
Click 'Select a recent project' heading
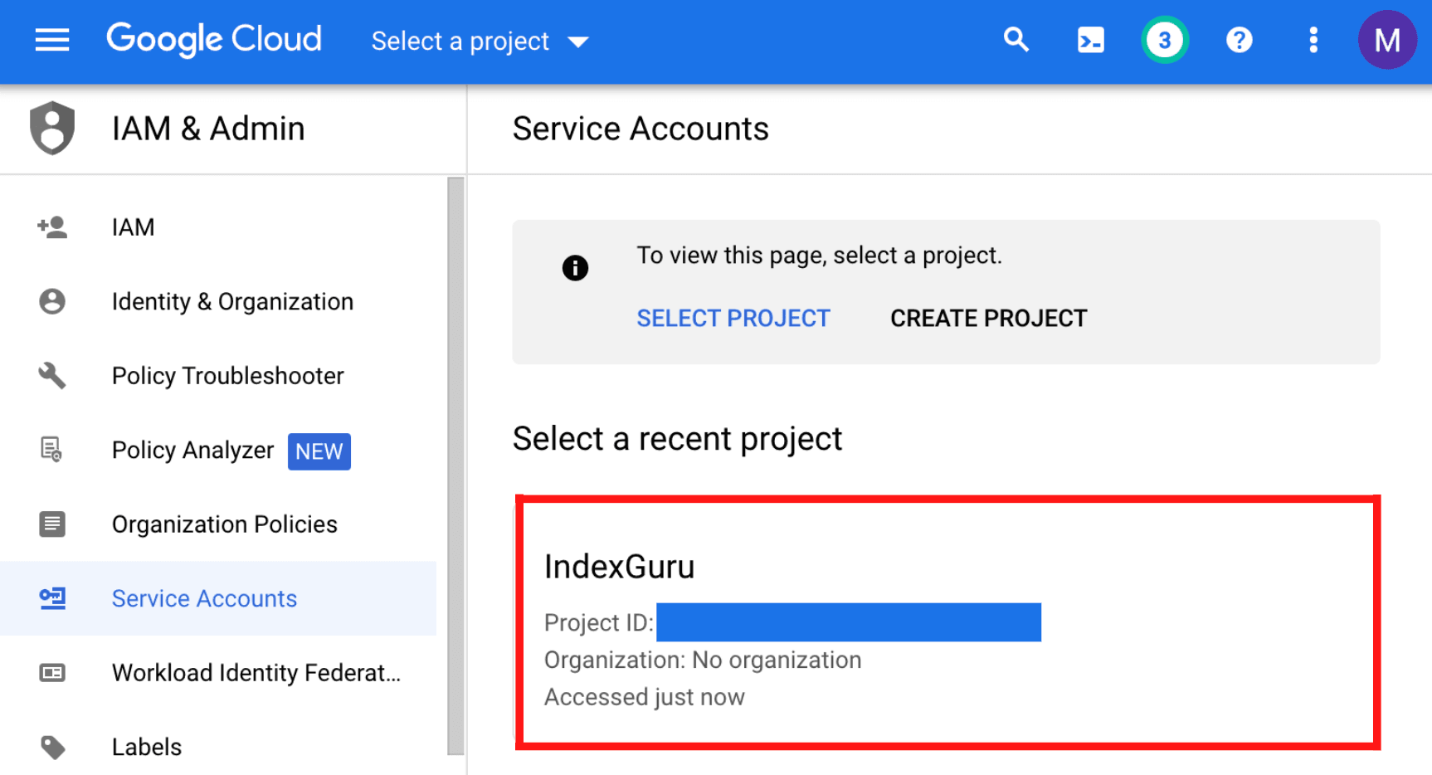(x=677, y=438)
